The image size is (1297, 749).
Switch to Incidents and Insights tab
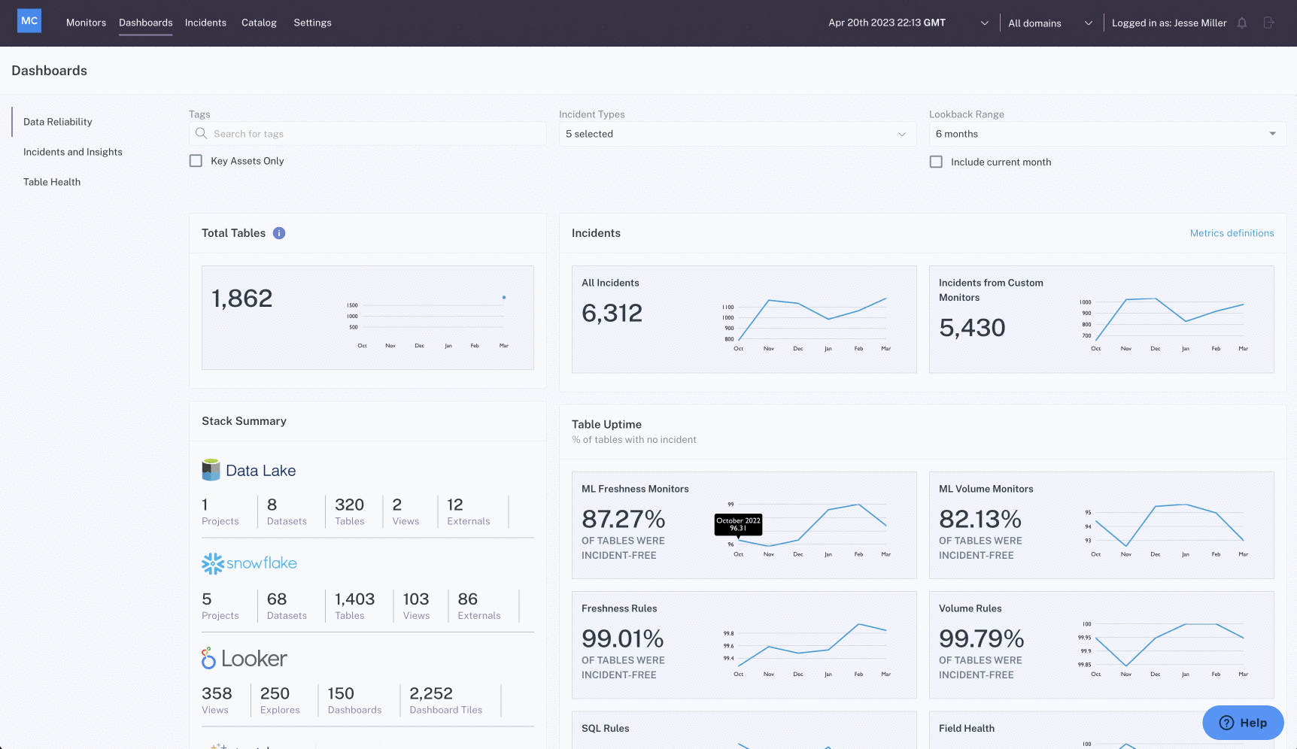(x=73, y=152)
